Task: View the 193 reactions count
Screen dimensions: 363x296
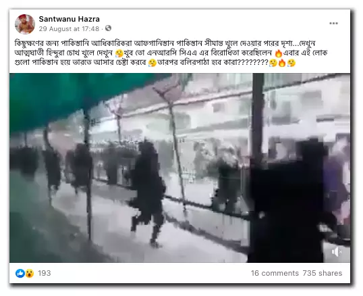Action: coord(45,273)
